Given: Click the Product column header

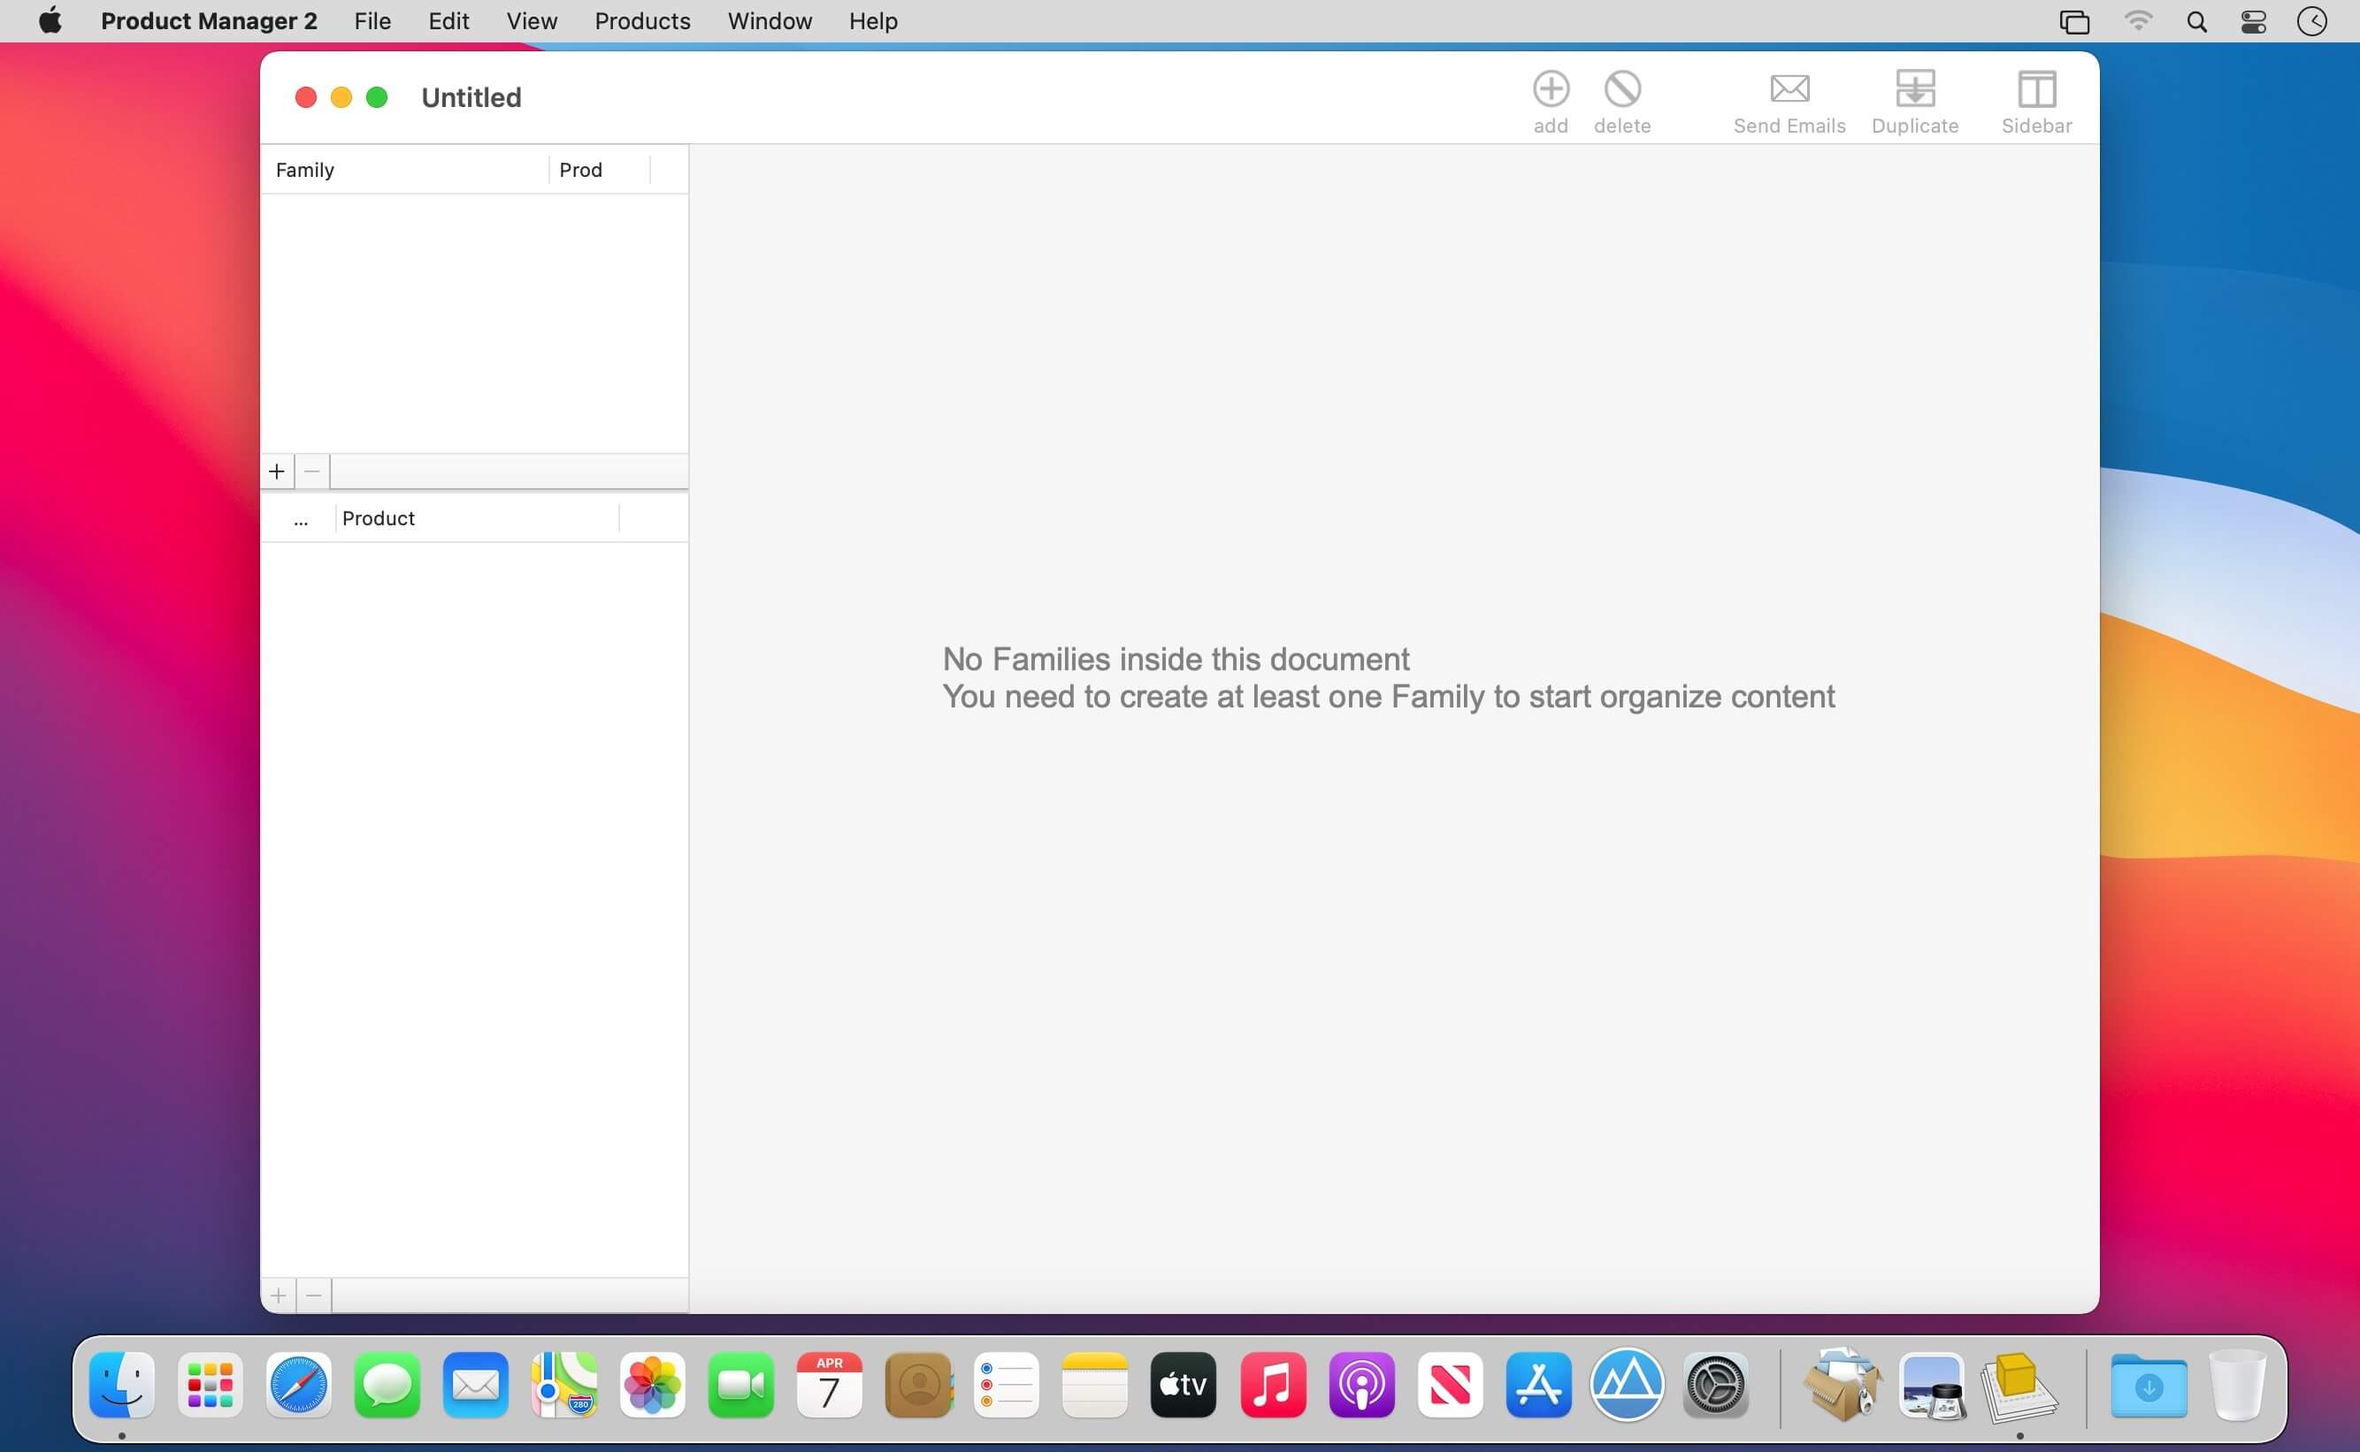Looking at the screenshot, I should tap(476, 518).
